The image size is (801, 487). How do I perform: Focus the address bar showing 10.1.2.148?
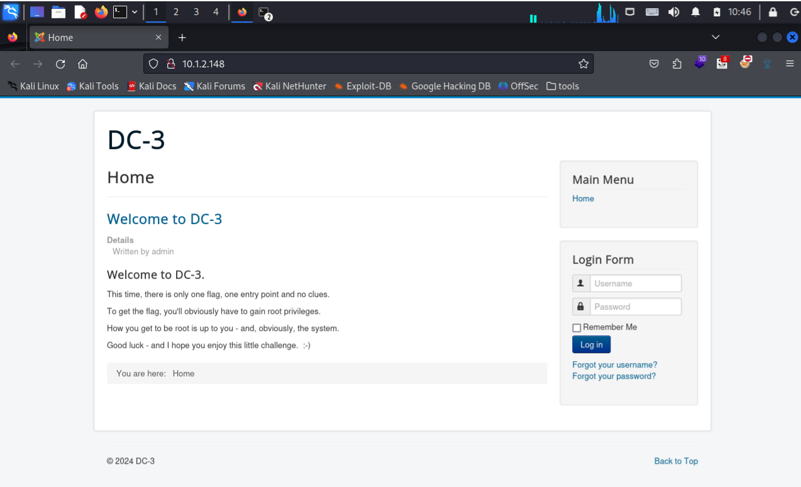(x=368, y=64)
